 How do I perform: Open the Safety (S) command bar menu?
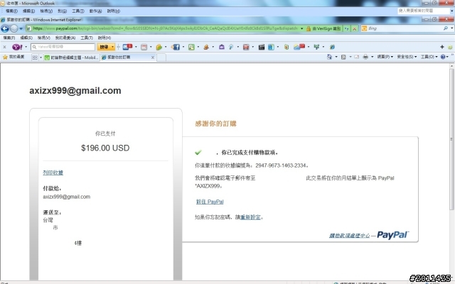pos(407,57)
